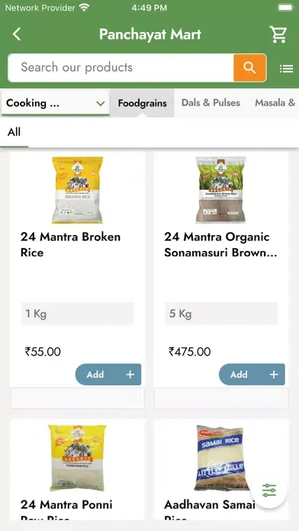The width and height of the screenshot is (299, 531).
Task: Open the 5 Kg quantity selector
Action: pyautogui.click(x=221, y=314)
